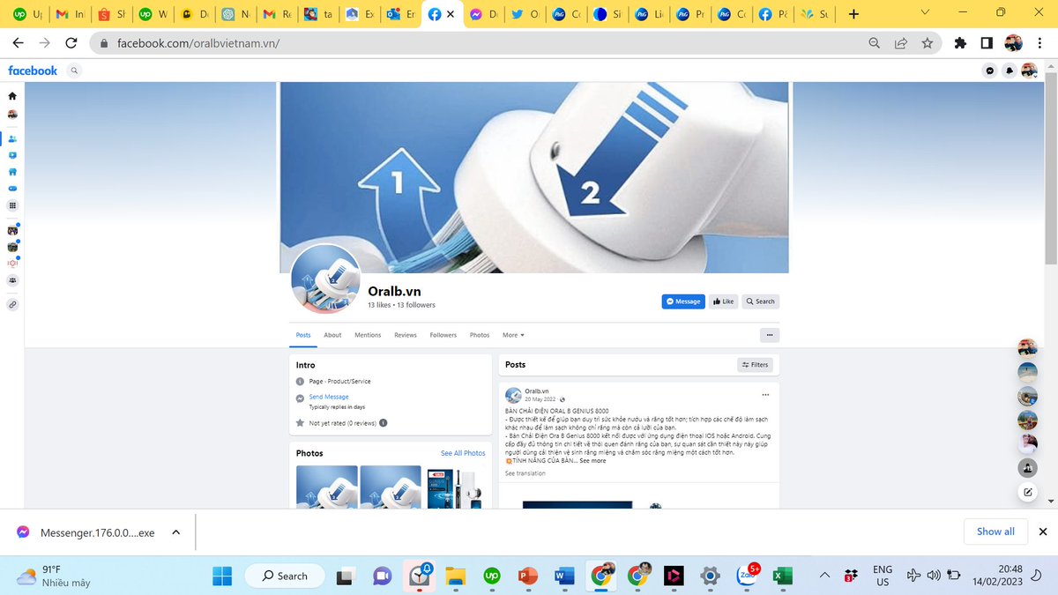Click new message compose icon at right

tap(1028, 493)
